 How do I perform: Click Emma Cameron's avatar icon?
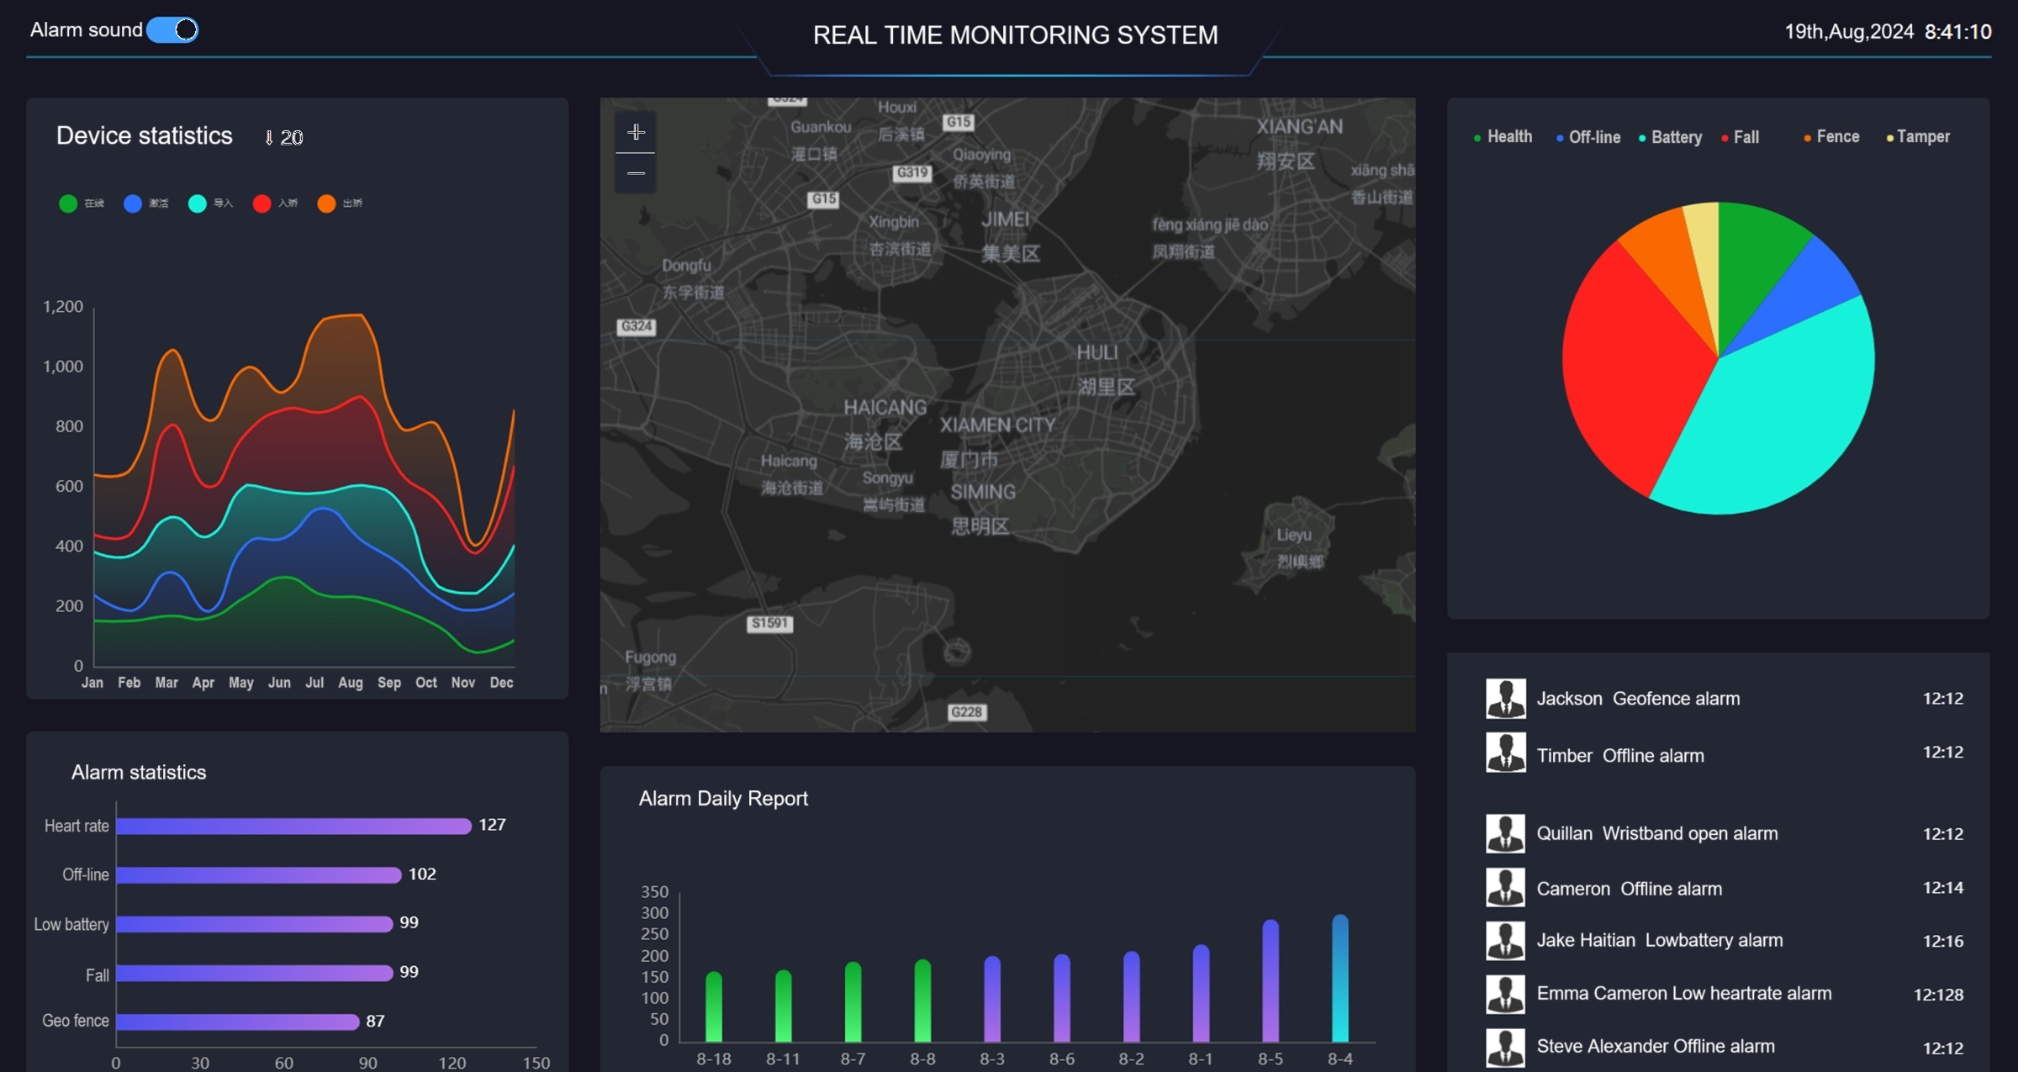click(x=1505, y=994)
